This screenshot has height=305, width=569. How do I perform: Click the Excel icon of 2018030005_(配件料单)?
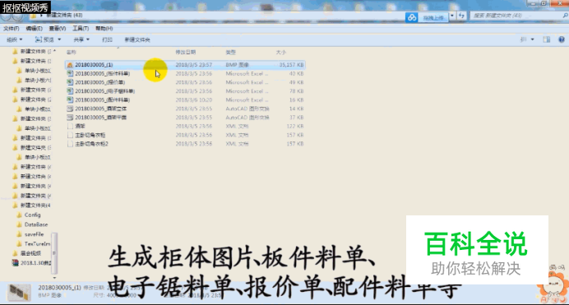pyautogui.click(x=70, y=99)
